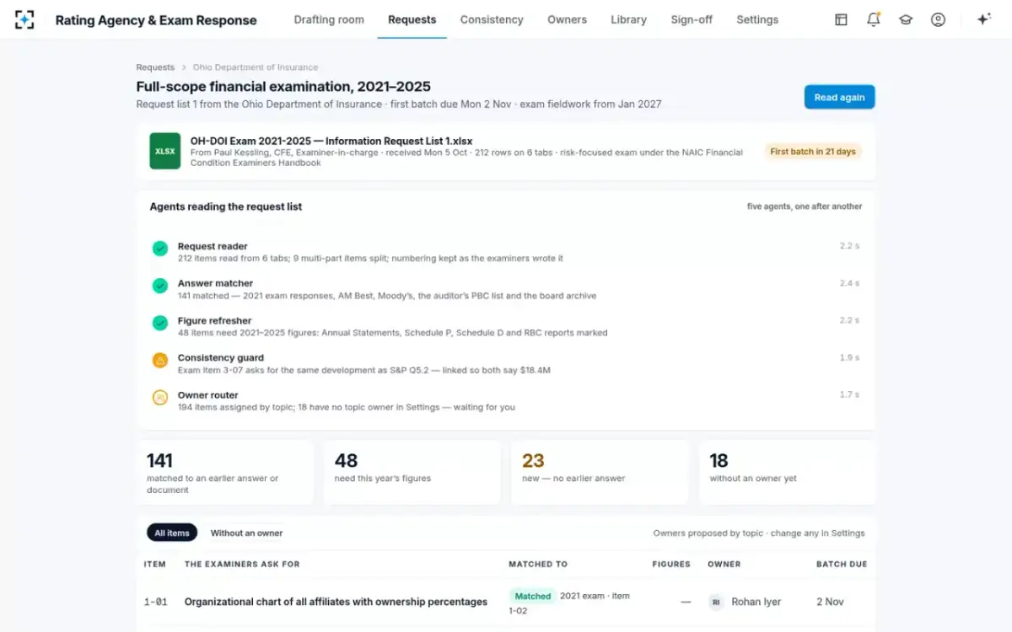Open the layout panel icon

(841, 19)
